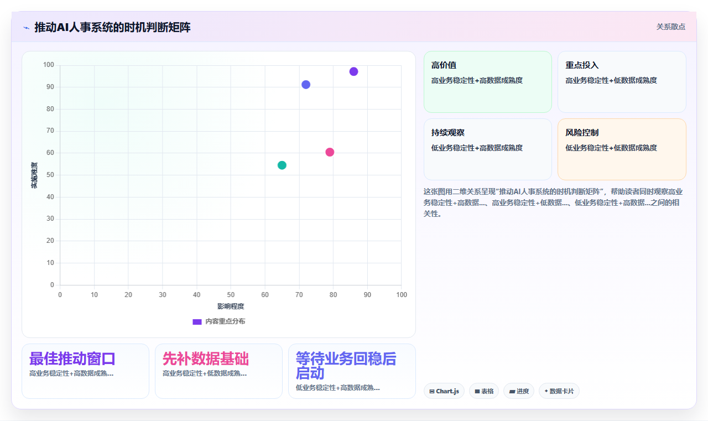Image resolution: width=708 pixels, height=421 pixels.
Task: Select the 等待业务回稳后启动 card
Action: coord(352,371)
